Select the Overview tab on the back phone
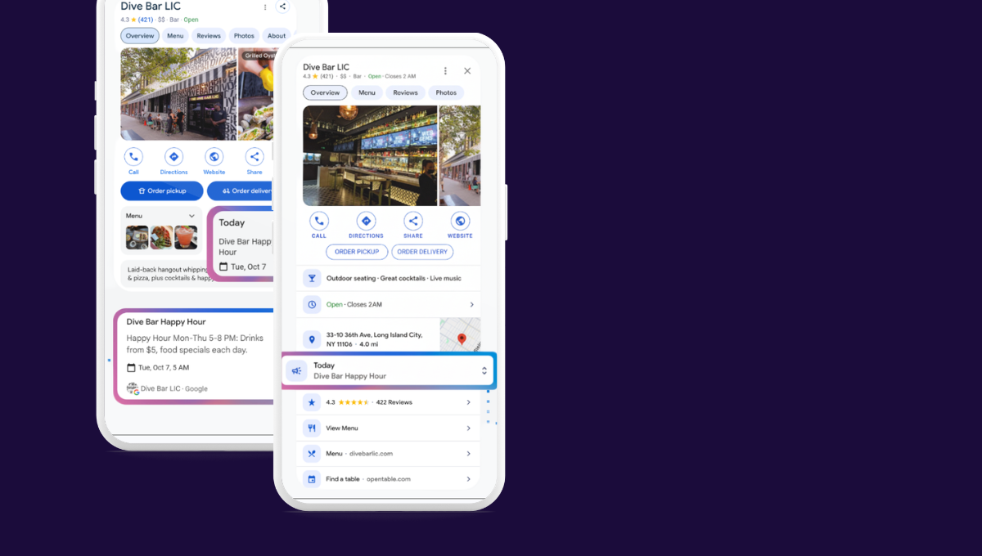The width and height of the screenshot is (982, 556). [x=140, y=36]
